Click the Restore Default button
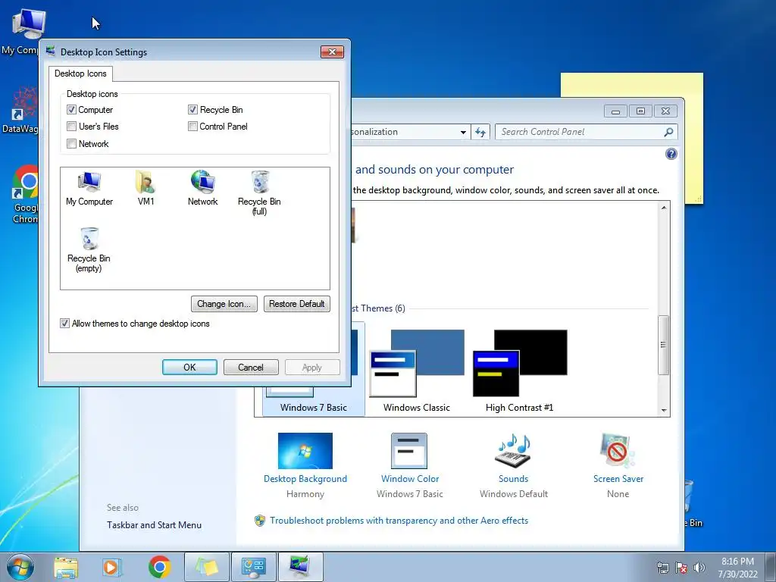Image resolution: width=776 pixels, height=582 pixels. pos(297,304)
